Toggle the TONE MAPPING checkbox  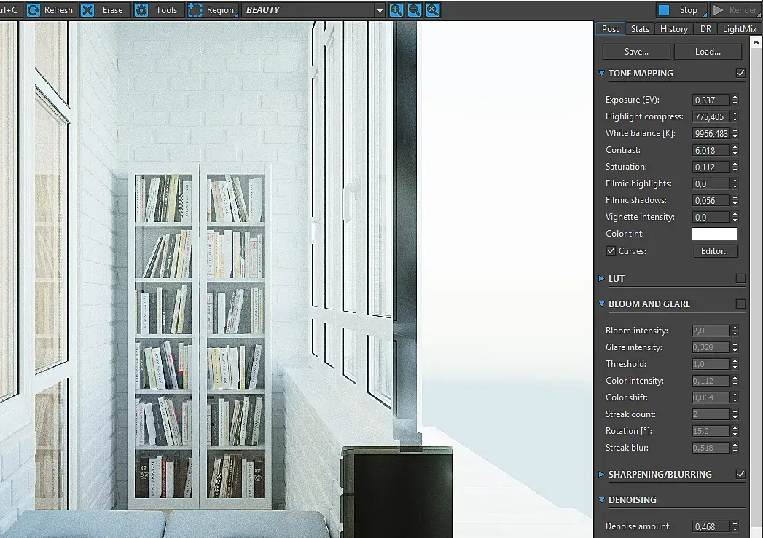tap(740, 73)
